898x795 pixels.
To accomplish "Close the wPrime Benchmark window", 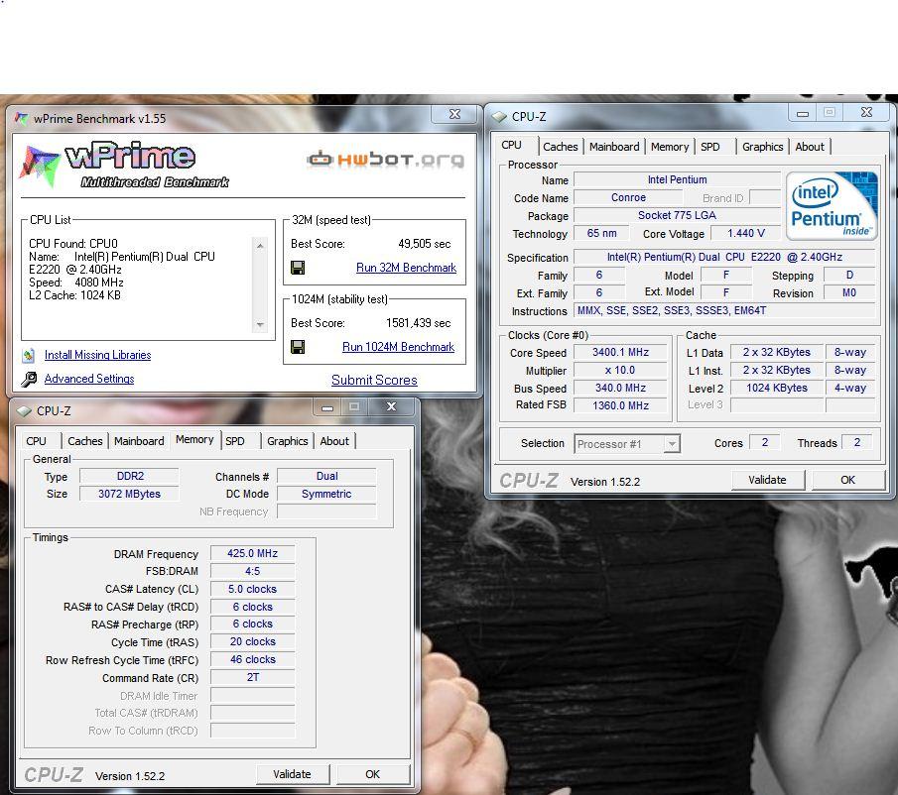I will (x=454, y=114).
